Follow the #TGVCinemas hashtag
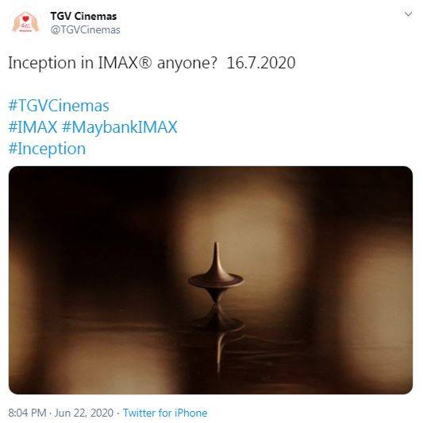Viewport: 423px width, 423px height. coord(59,106)
